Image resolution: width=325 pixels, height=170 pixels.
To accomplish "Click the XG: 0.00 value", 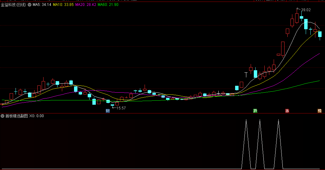I will click(36, 116).
